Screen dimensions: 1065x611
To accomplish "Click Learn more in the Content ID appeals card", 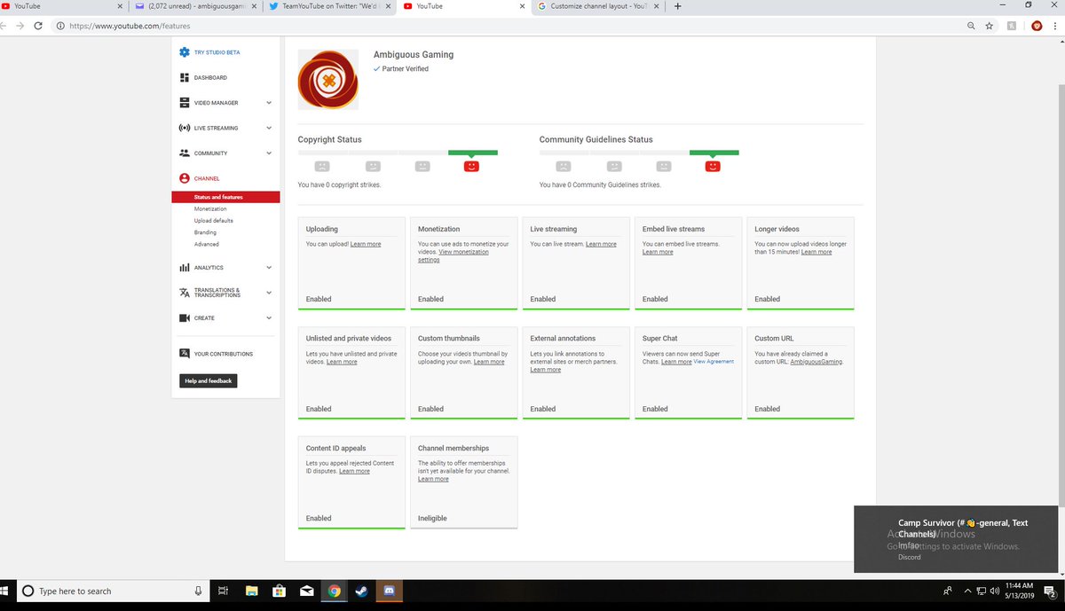I will [x=354, y=471].
